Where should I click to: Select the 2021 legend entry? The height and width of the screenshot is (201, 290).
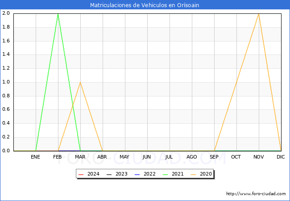[x=173, y=174]
